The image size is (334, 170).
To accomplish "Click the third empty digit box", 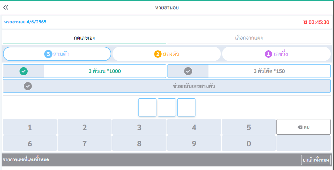I will [x=186, y=107].
